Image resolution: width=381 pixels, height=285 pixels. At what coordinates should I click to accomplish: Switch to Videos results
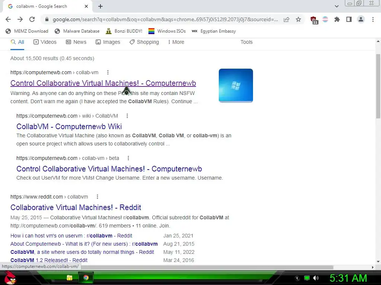(45, 42)
